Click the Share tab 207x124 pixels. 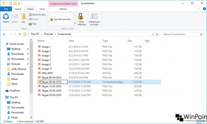30,9
